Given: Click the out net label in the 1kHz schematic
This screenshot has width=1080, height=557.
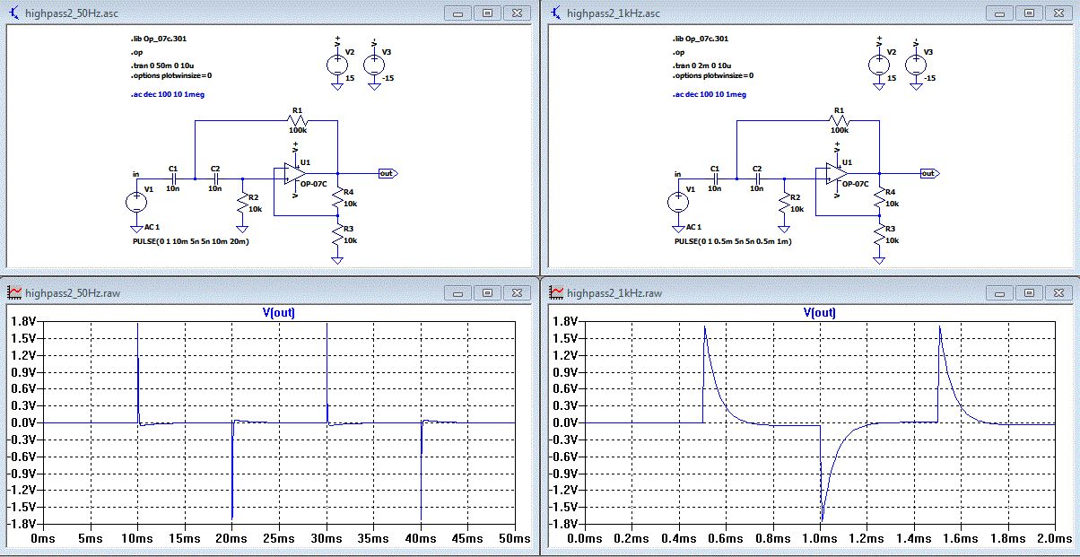Looking at the screenshot, I should click(x=929, y=173).
